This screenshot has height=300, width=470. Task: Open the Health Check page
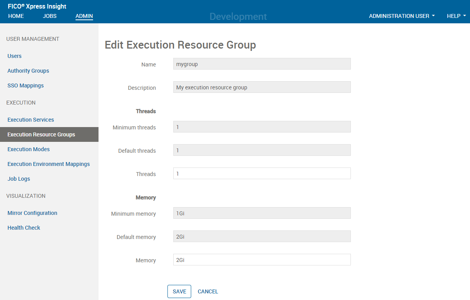[24, 228]
